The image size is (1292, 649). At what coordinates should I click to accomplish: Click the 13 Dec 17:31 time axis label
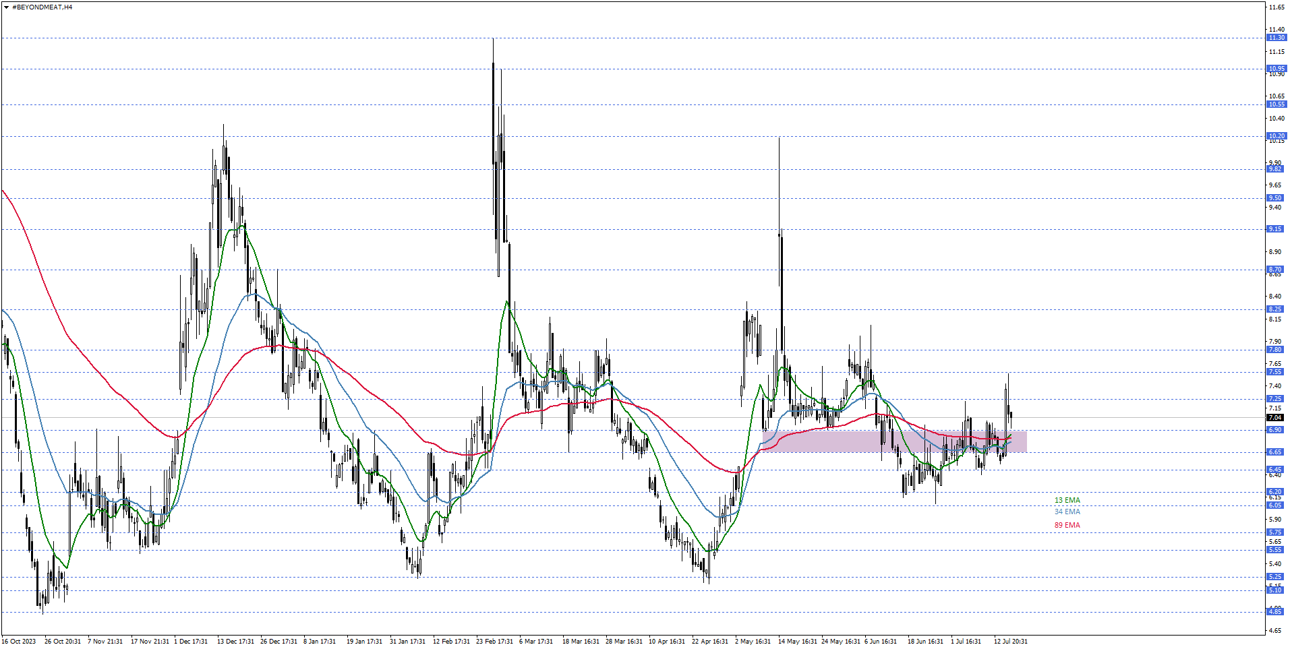pyautogui.click(x=236, y=642)
